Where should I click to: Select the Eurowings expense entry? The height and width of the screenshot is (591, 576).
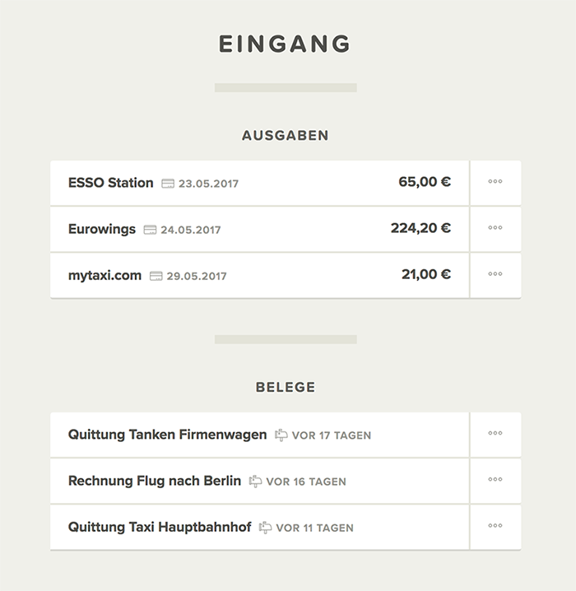tap(260, 229)
